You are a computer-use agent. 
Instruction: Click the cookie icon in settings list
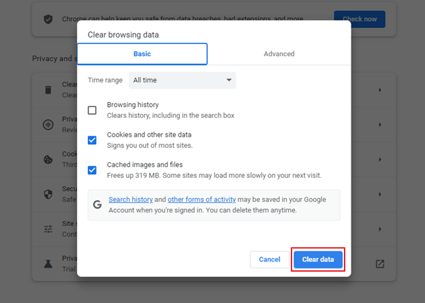pos(48,159)
